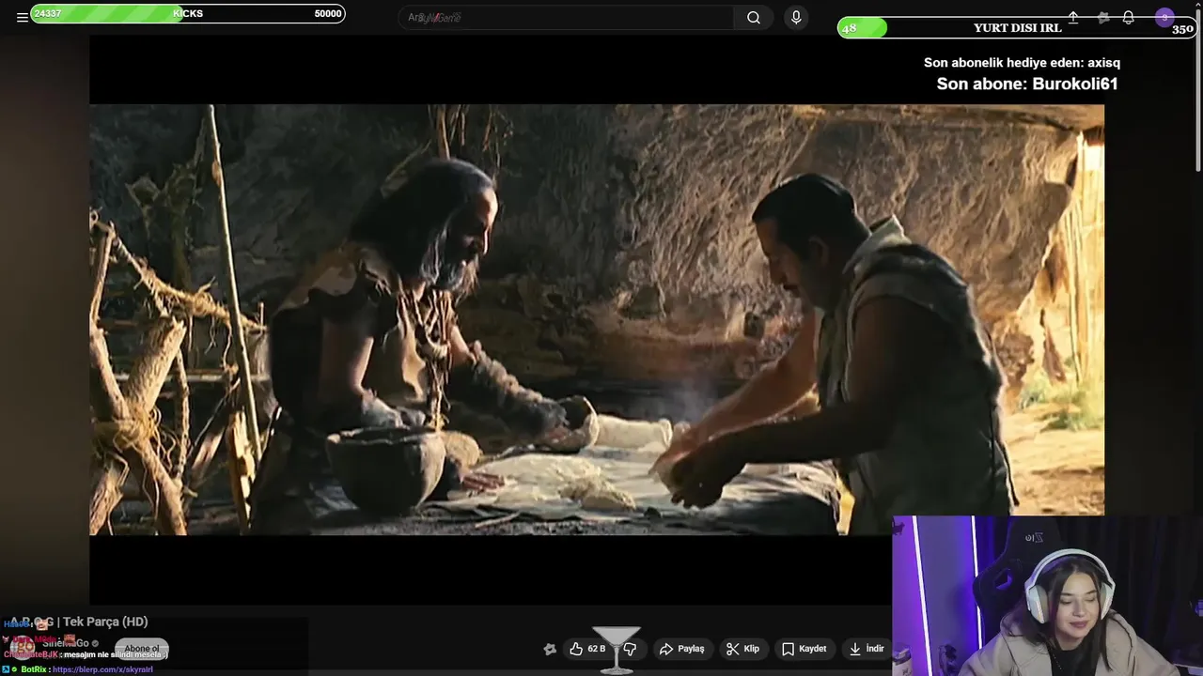This screenshot has width=1203, height=676.
Task: Activate voice search microphone
Action: [796, 17]
